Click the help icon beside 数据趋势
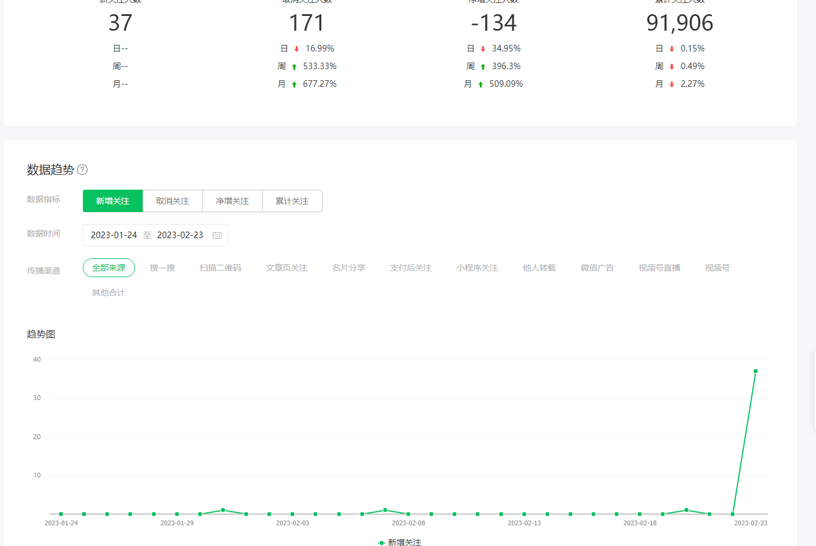Screen dimensions: 816x546 82,170
